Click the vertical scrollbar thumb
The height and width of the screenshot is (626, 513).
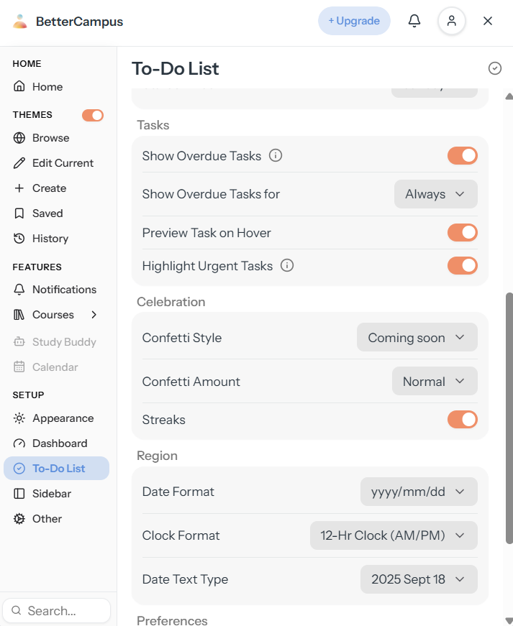coord(509,418)
